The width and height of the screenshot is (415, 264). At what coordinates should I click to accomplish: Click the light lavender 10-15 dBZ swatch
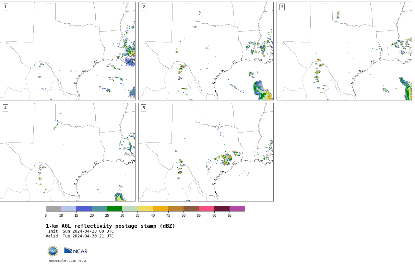(x=69, y=209)
